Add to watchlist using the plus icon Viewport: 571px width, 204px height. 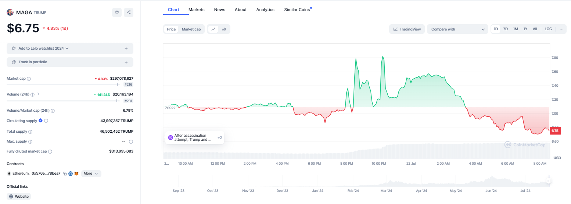(x=126, y=49)
